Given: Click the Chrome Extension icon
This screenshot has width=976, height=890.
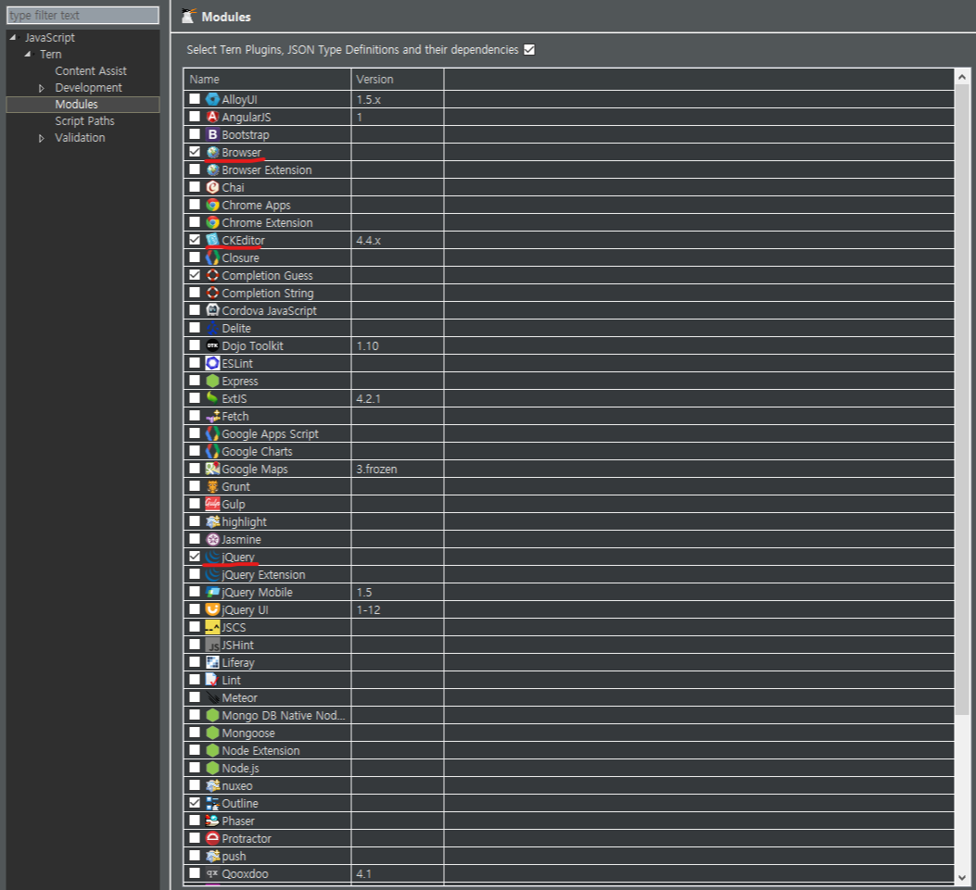Looking at the screenshot, I should coord(212,222).
